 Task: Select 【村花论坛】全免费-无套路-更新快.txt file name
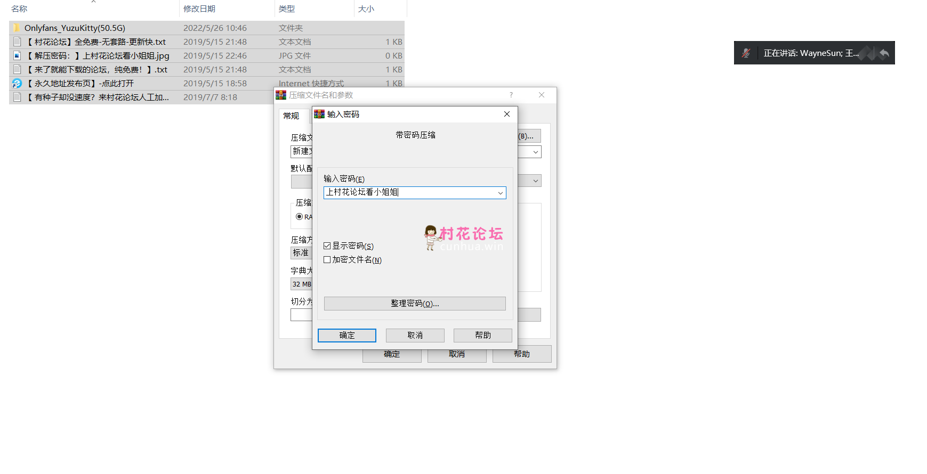(96, 42)
